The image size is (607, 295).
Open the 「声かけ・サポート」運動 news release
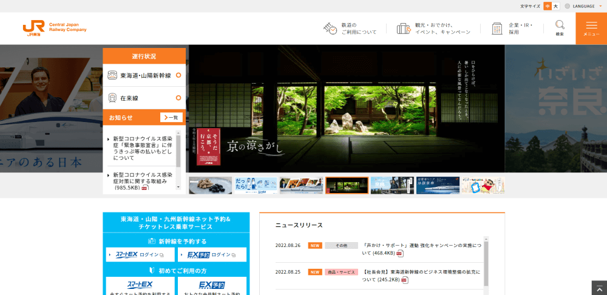(x=422, y=249)
